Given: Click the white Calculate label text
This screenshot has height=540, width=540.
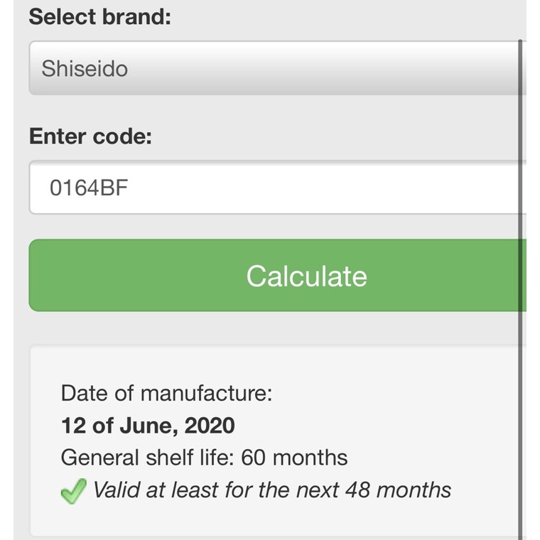Looking at the screenshot, I should pos(306,276).
